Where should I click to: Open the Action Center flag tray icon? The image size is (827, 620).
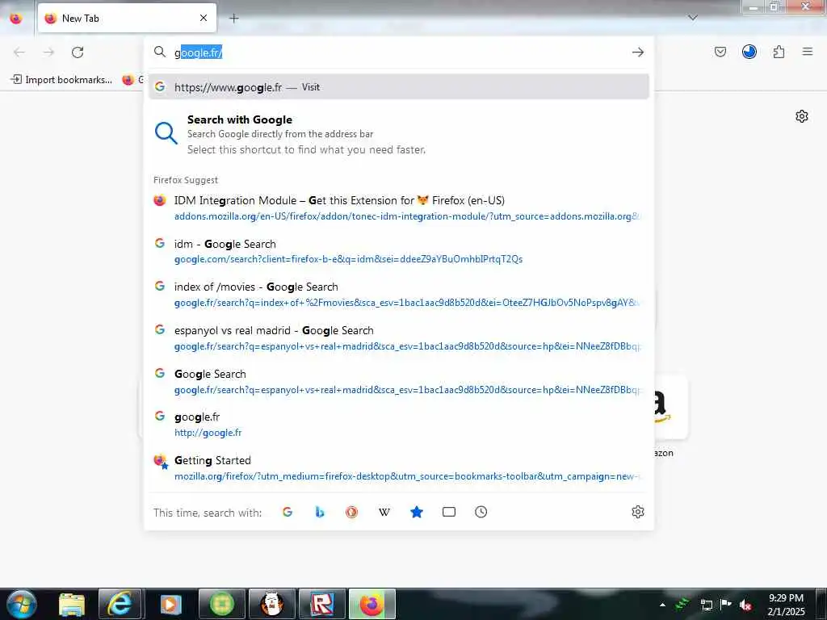click(726, 605)
